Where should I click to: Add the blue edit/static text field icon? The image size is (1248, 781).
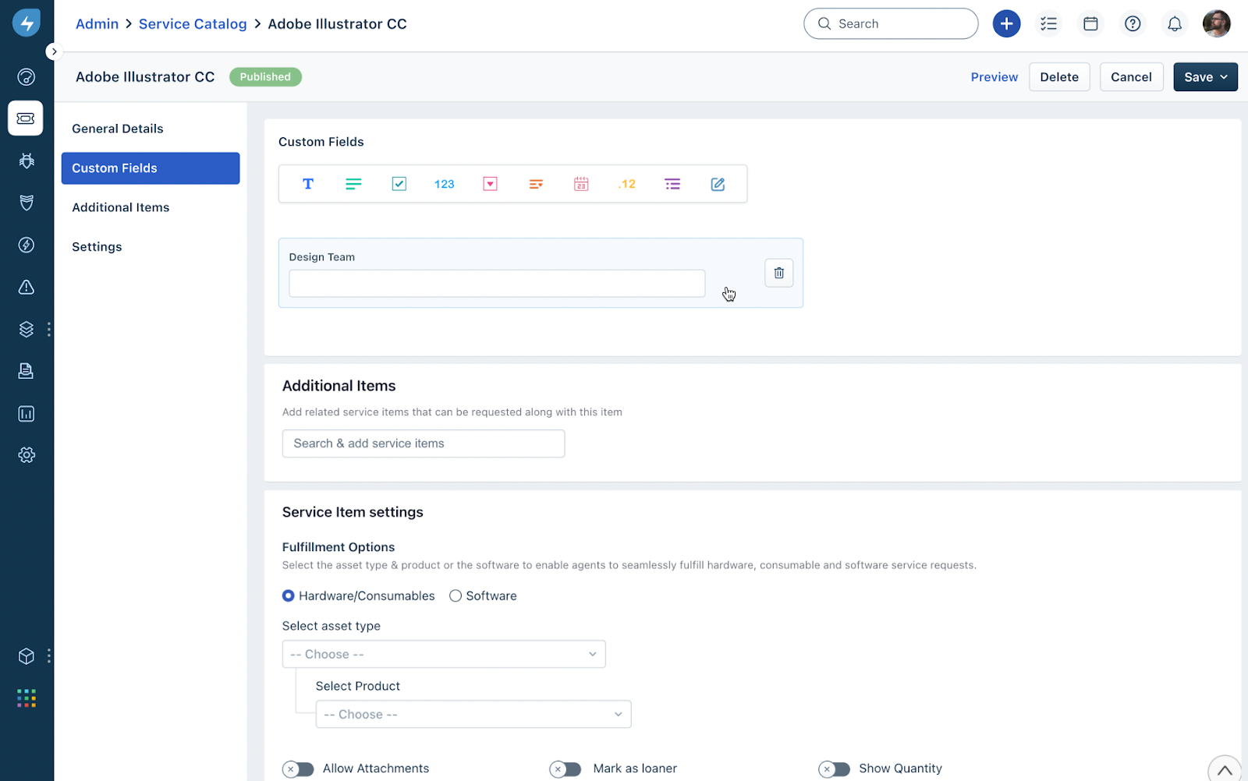[718, 184]
